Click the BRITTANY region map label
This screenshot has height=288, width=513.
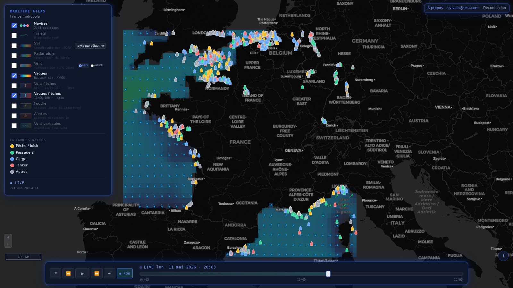coord(170,106)
